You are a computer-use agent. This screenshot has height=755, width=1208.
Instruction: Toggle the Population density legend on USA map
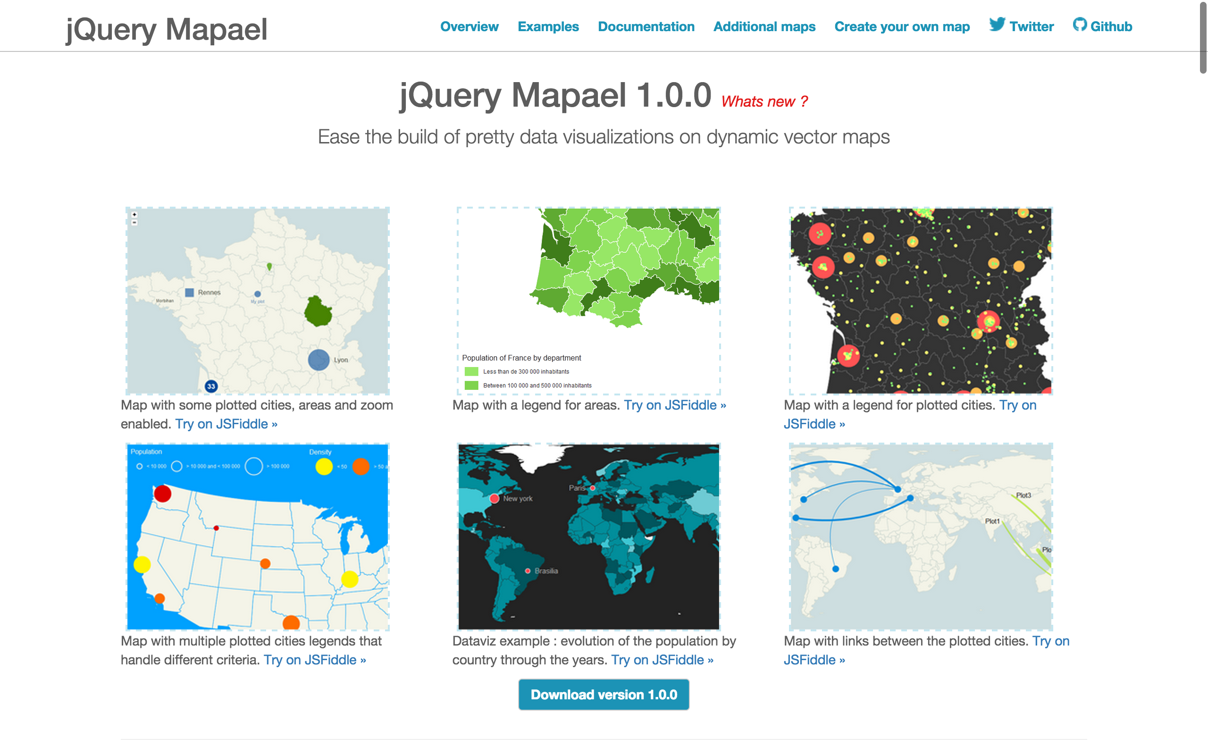[x=318, y=452]
